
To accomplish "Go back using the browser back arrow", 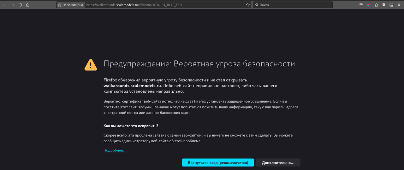I will click(5, 5).
